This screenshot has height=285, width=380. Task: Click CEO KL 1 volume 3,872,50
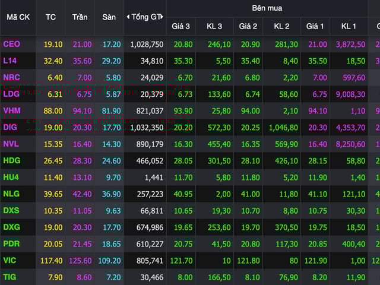(350, 45)
